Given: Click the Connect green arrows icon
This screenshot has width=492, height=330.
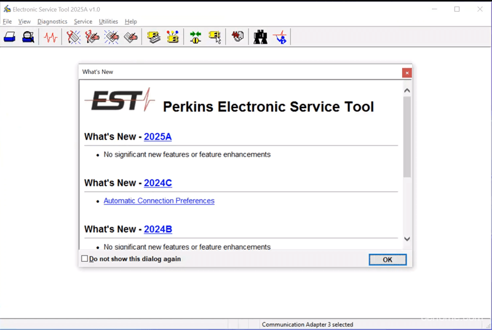Looking at the screenshot, I should coord(196,37).
